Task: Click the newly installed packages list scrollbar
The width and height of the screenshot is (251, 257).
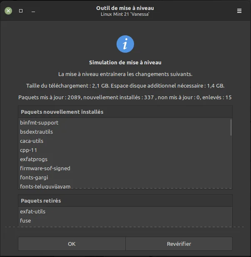Action: coord(231,127)
